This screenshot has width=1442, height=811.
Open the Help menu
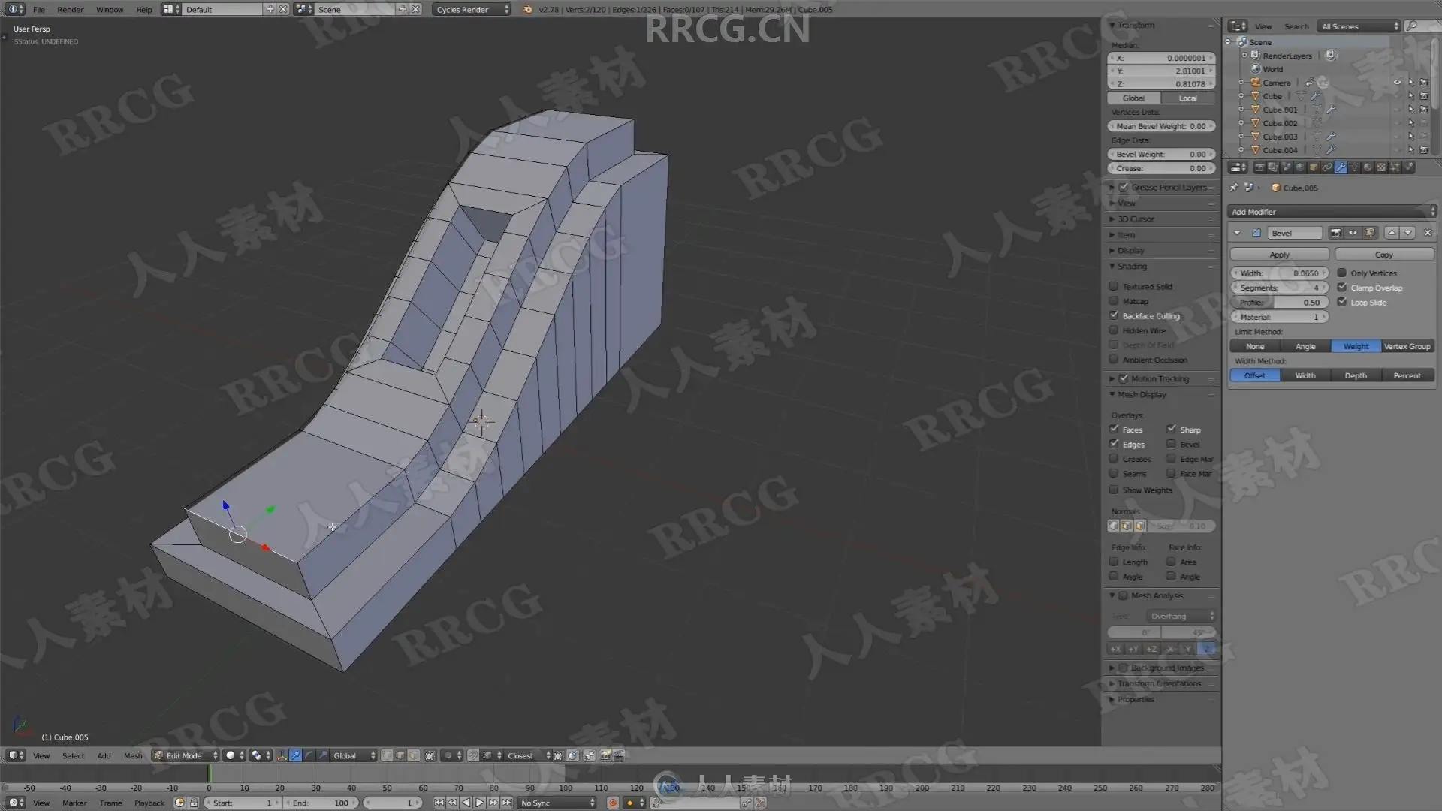(143, 9)
